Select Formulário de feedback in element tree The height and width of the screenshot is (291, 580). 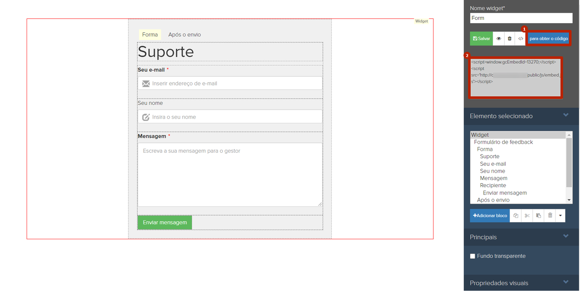pos(503,142)
